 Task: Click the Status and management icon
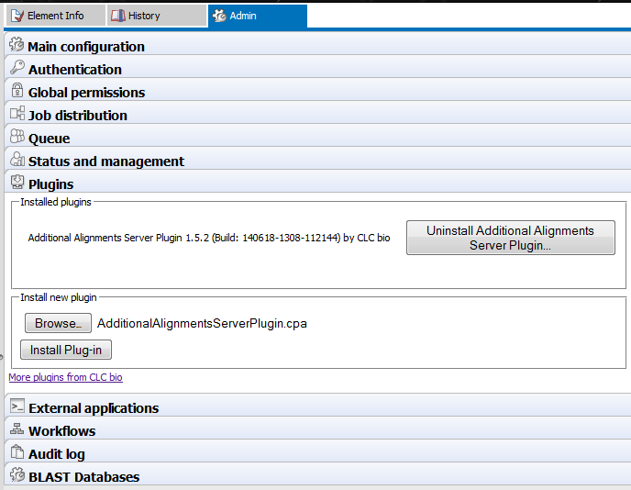point(17,159)
